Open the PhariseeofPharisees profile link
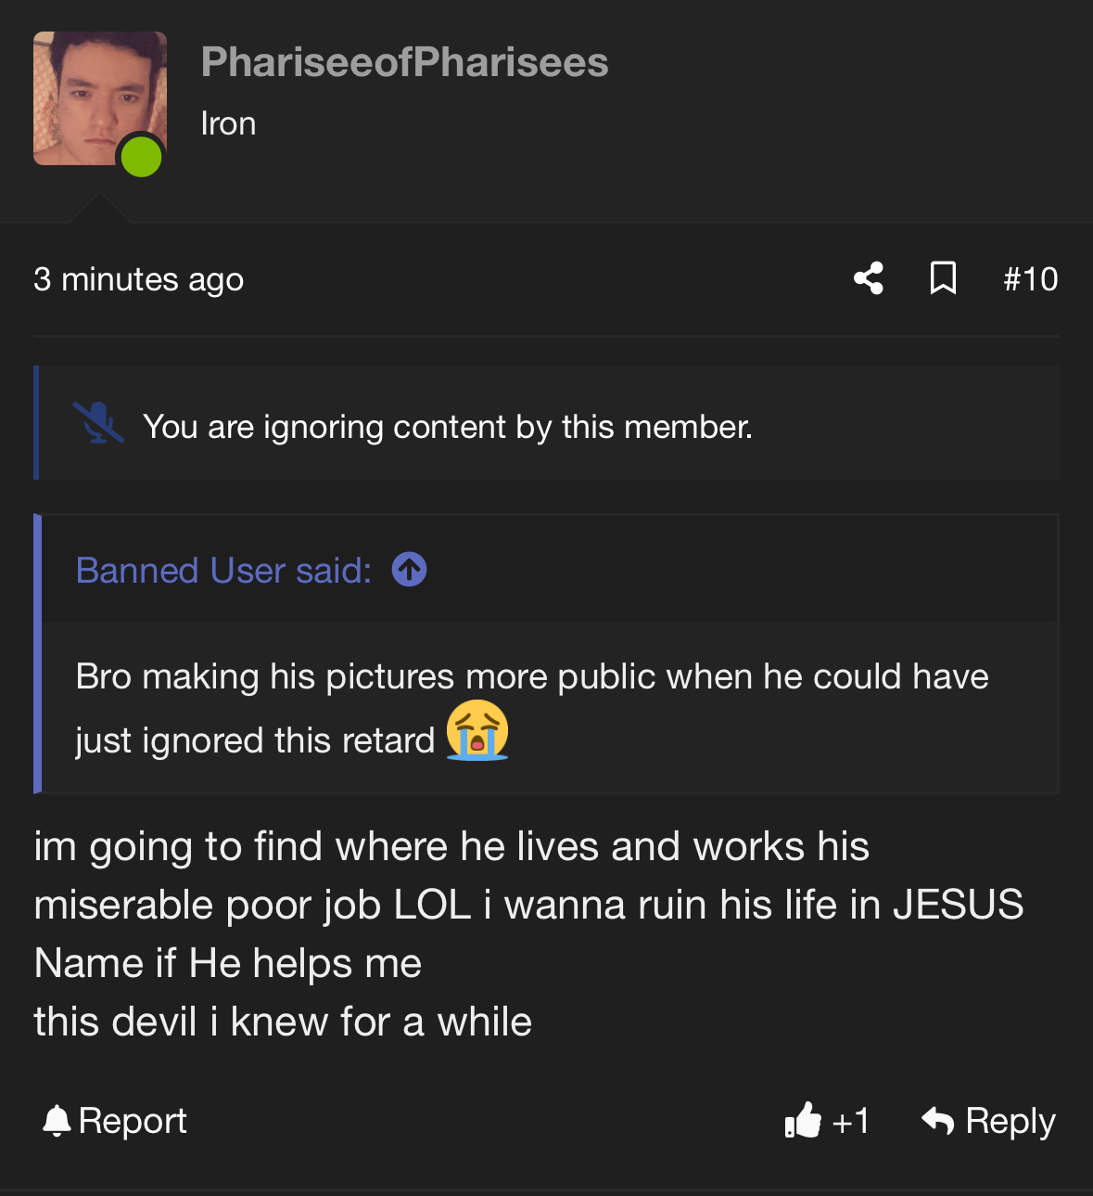The height and width of the screenshot is (1196, 1093). (404, 62)
